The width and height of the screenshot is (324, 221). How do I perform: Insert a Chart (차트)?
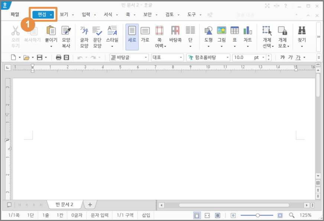click(247, 30)
